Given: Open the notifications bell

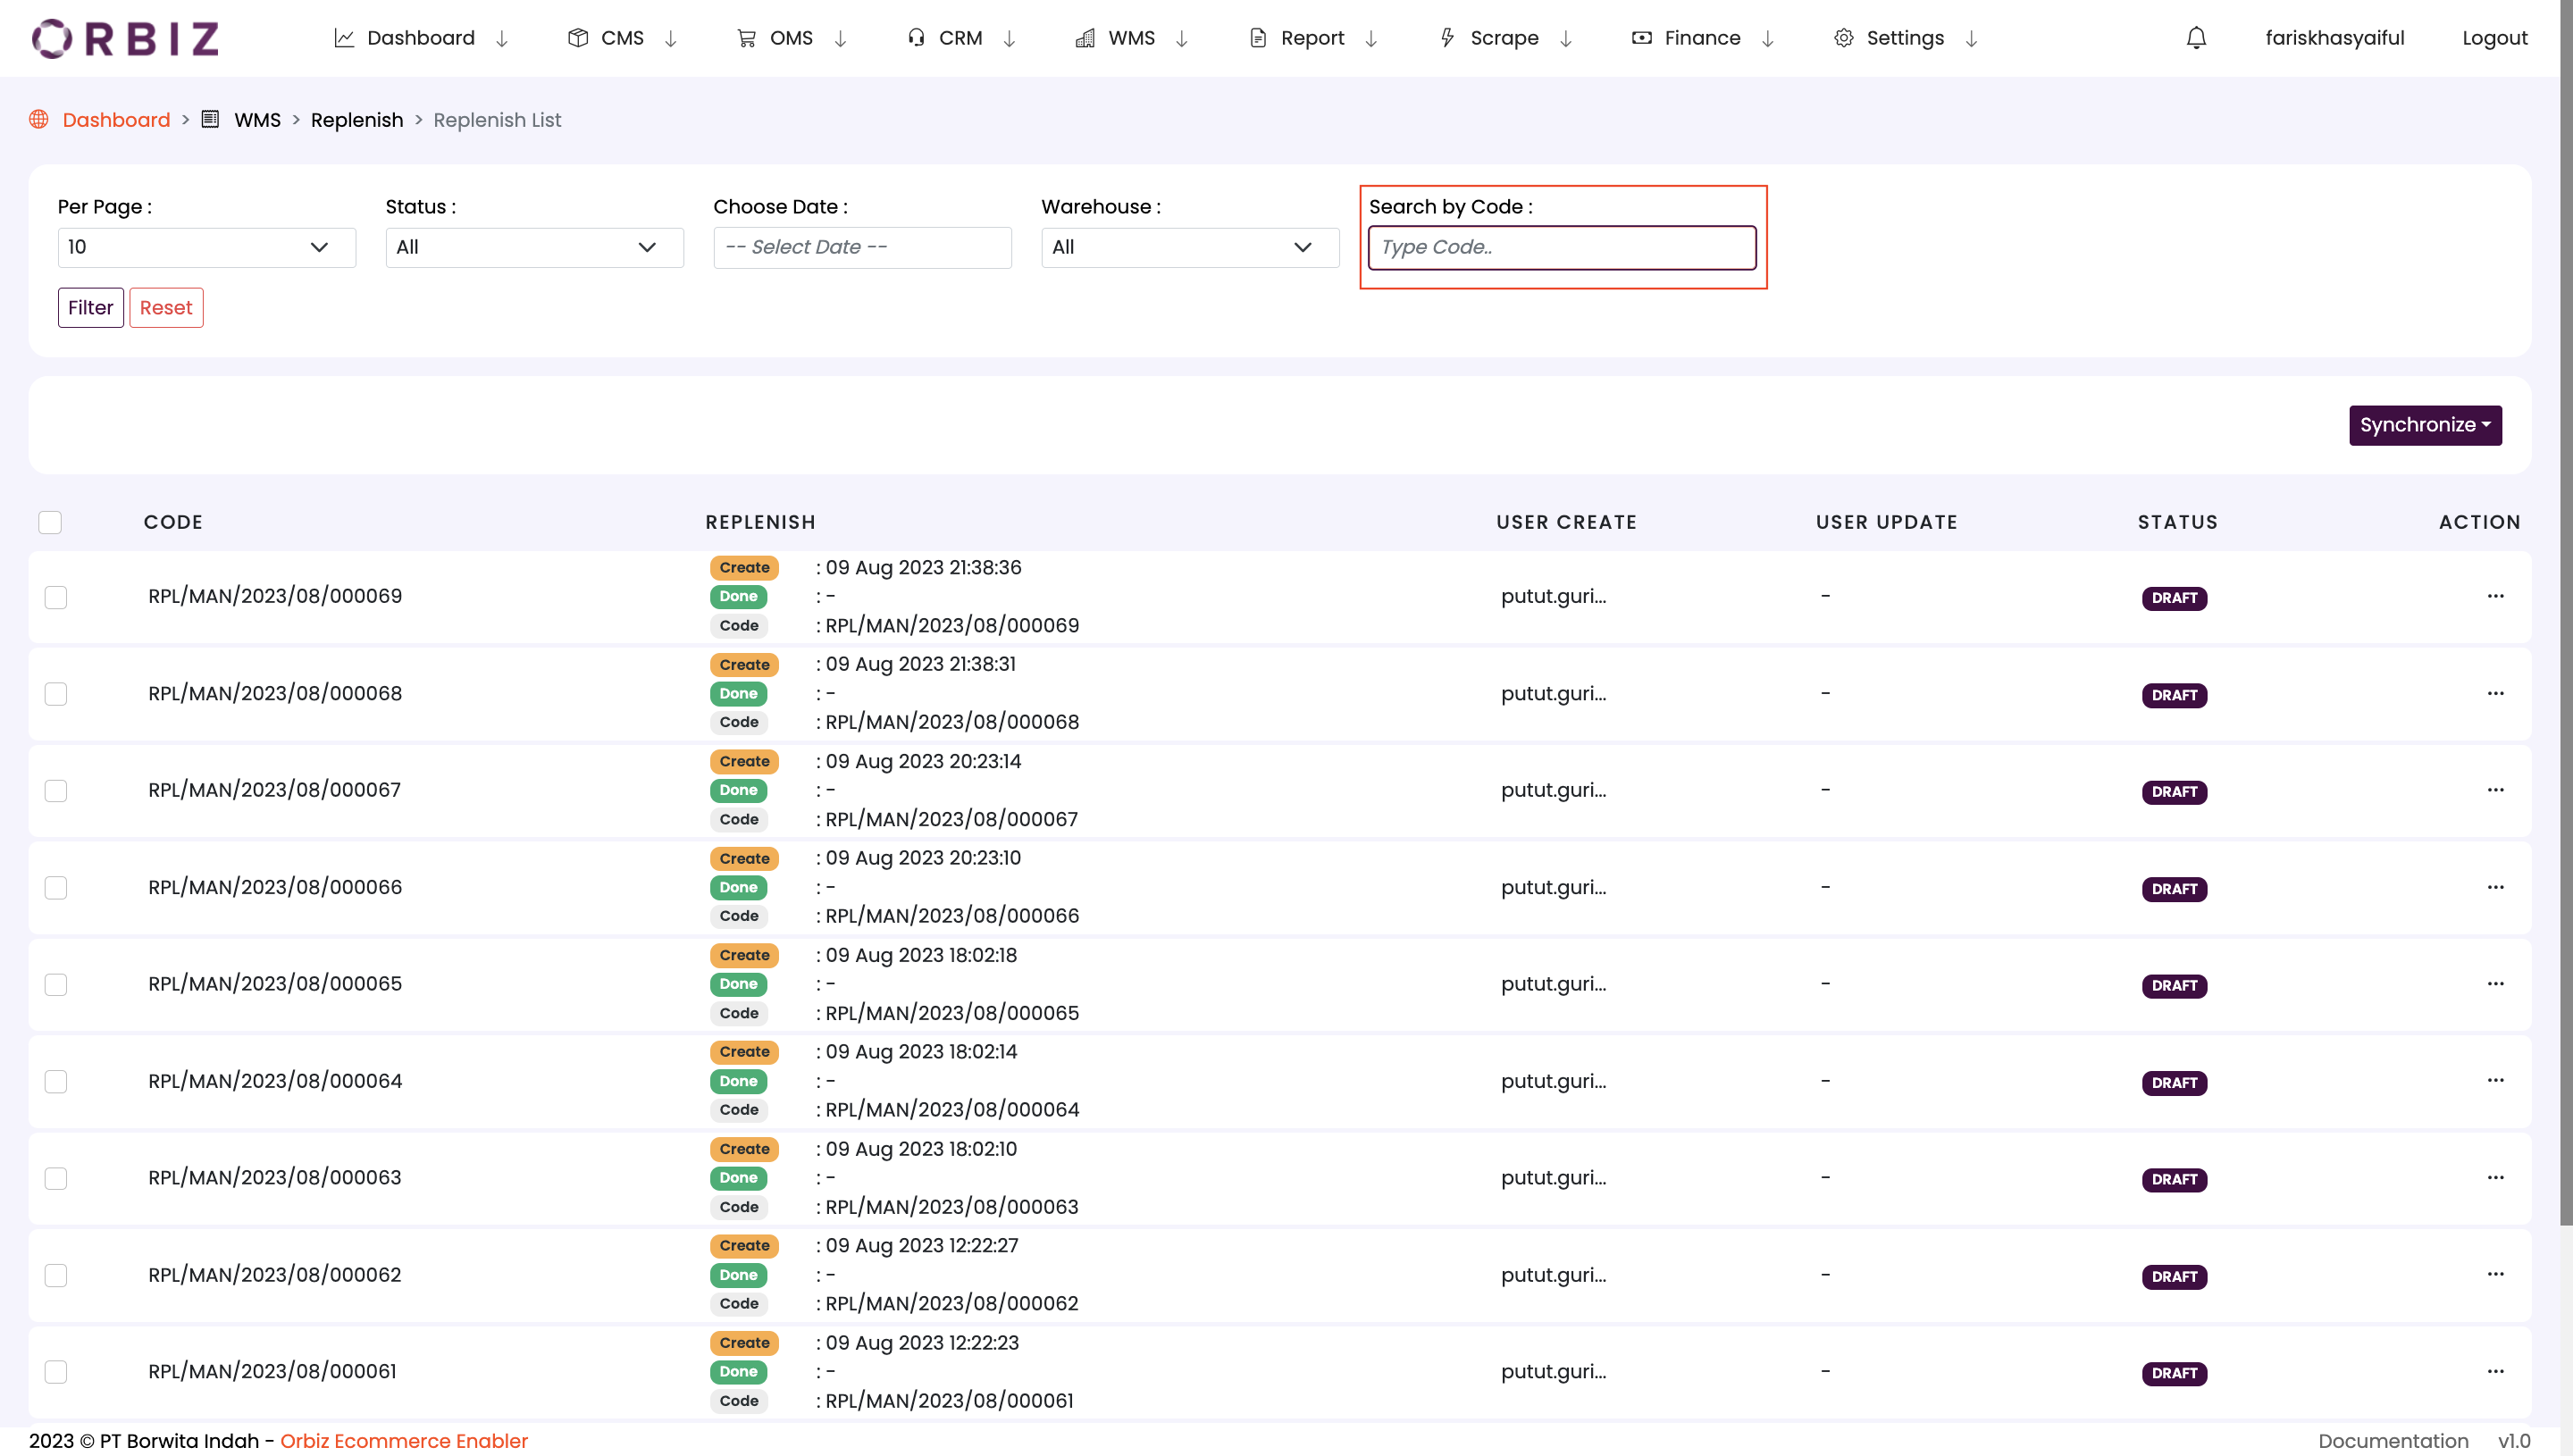Looking at the screenshot, I should tap(2196, 38).
